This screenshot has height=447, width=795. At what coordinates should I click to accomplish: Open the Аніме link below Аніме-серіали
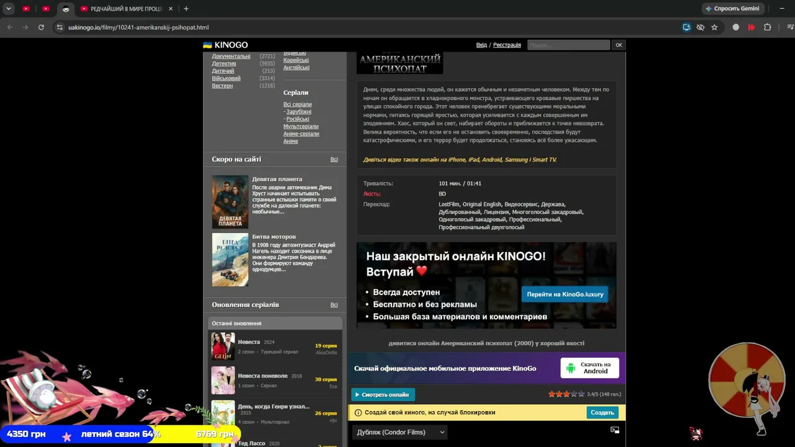(x=291, y=142)
